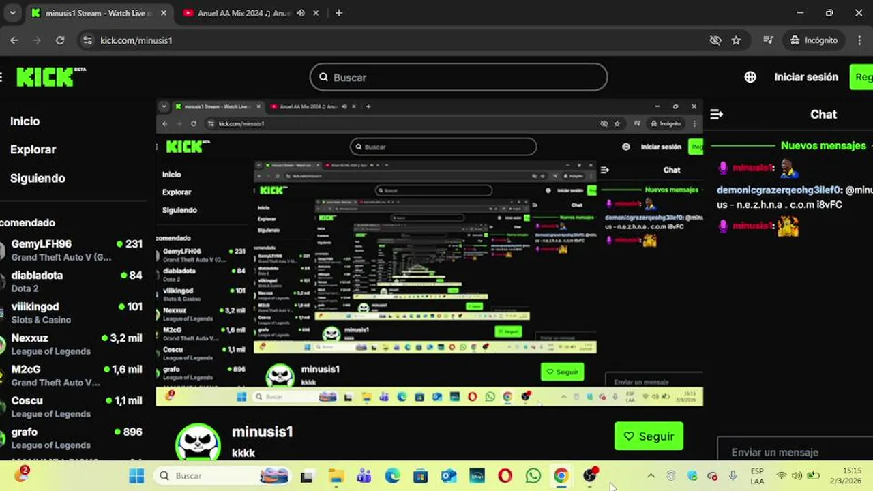Click demonicgrazerqeohg3ilef0 username in chat

(x=779, y=190)
